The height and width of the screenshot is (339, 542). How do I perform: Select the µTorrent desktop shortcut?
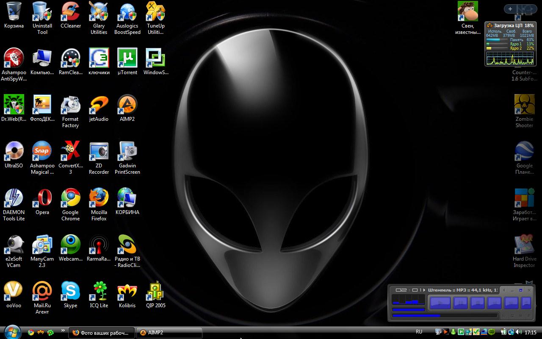(127, 62)
